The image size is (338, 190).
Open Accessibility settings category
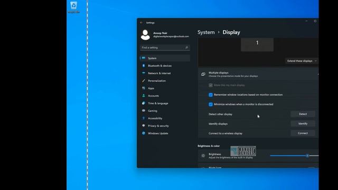click(x=165, y=118)
